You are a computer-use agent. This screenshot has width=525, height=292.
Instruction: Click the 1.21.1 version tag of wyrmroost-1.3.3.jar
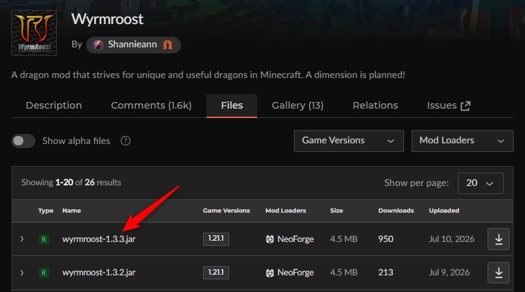[216, 239]
